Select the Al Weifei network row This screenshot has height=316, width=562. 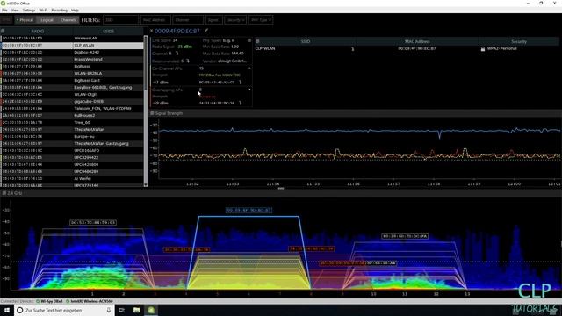click(x=72, y=179)
